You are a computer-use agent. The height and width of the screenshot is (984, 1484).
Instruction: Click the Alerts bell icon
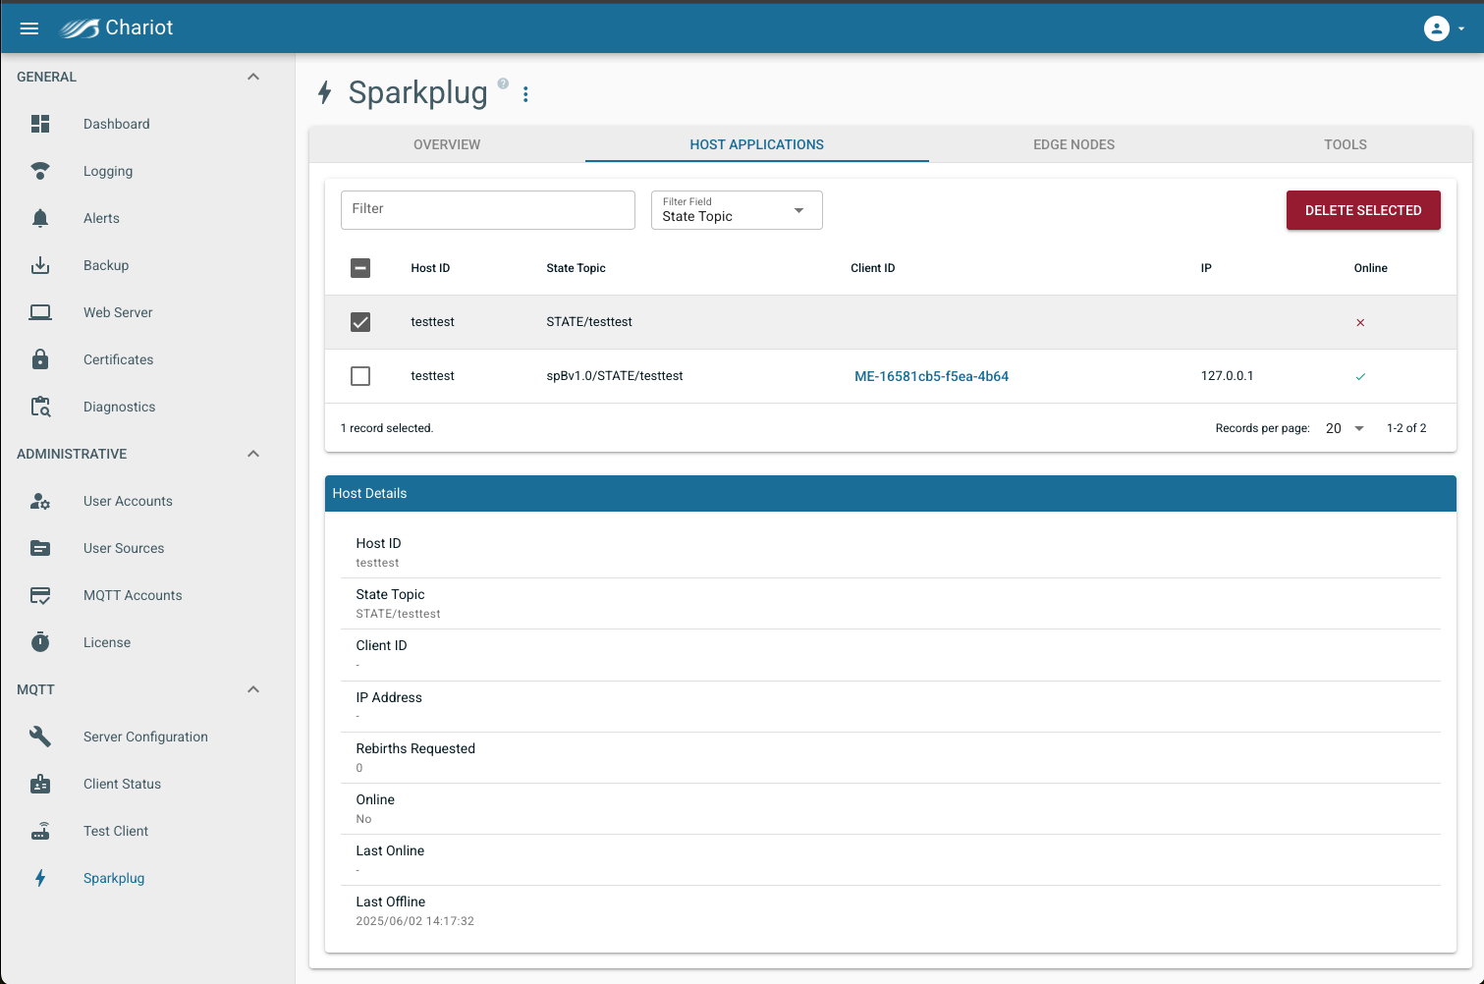(x=40, y=218)
